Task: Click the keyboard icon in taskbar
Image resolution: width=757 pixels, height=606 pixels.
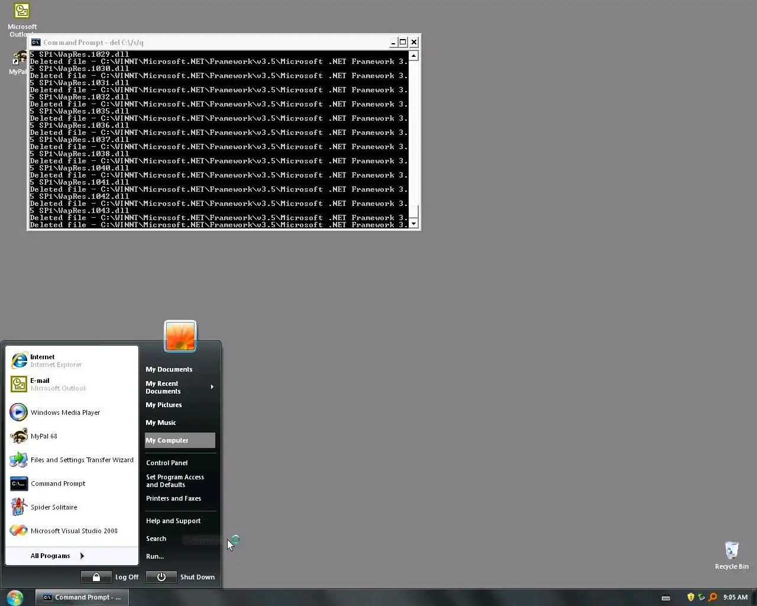Action: (666, 597)
